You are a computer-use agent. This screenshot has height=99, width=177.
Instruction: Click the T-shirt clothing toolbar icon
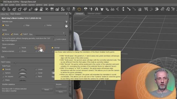pyautogui.click(x=102, y=9)
